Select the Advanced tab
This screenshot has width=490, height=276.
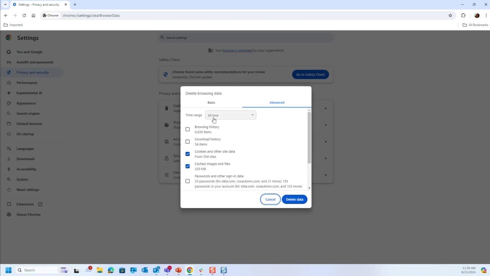coord(277,102)
